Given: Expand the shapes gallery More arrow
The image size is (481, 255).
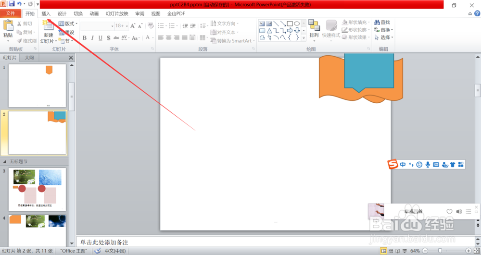Looking at the screenshot, I should (x=304, y=37).
